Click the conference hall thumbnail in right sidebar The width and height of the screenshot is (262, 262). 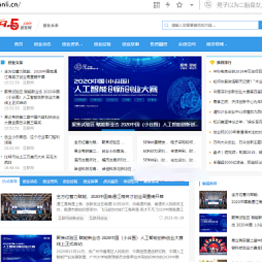click(213, 200)
